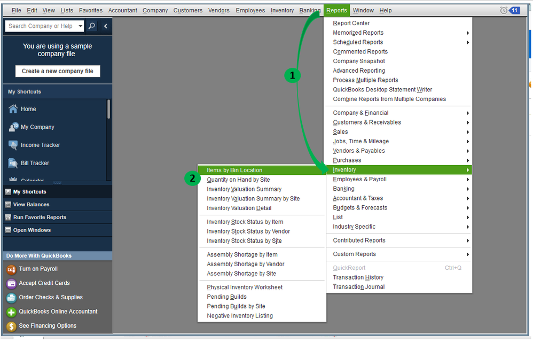Image resolution: width=533 pixels, height=341 pixels.
Task: Expand the Company & Financial submenu arrow
Action: (468, 113)
